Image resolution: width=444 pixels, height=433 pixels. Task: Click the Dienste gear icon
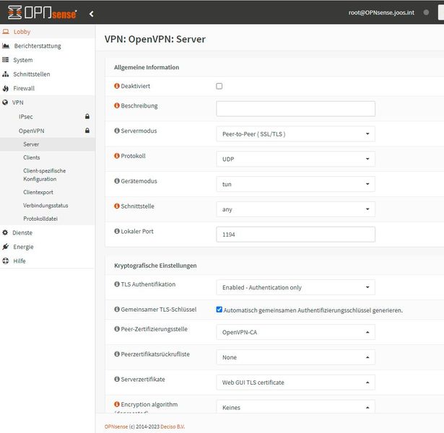[5, 232]
